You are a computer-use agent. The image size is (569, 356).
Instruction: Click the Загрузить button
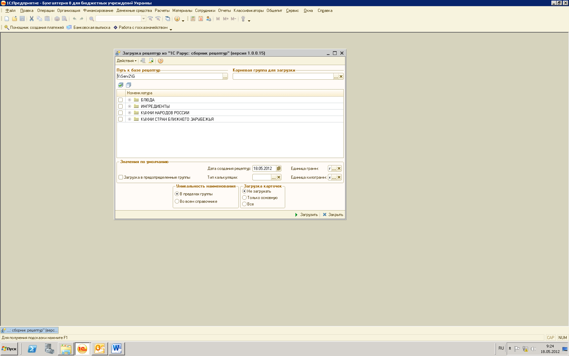(306, 215)
